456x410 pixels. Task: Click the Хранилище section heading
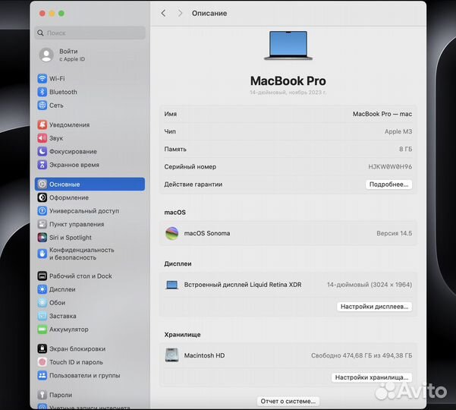[x=182, y=335]
